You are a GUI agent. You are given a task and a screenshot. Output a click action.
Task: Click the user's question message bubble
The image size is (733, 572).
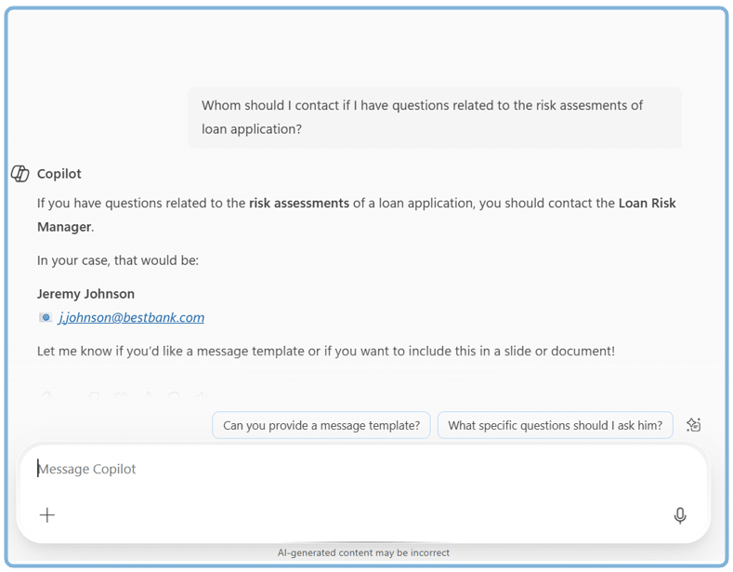coord(434,117)
